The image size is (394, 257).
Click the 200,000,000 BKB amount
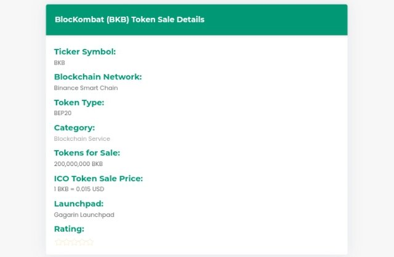(78, 164)
